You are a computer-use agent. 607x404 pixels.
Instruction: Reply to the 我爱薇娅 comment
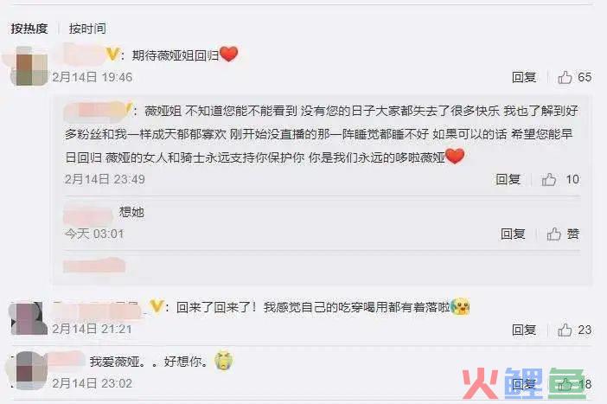coord(524,384)
